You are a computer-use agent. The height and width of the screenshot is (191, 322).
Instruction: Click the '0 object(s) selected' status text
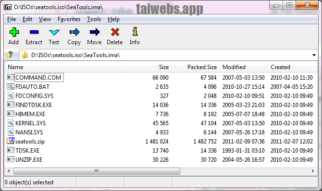[29, 182]
